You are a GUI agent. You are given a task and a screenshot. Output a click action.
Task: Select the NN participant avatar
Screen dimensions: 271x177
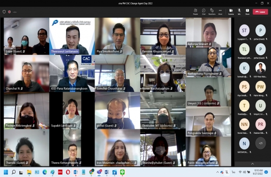pyautogui.click(x=244, y=125)
